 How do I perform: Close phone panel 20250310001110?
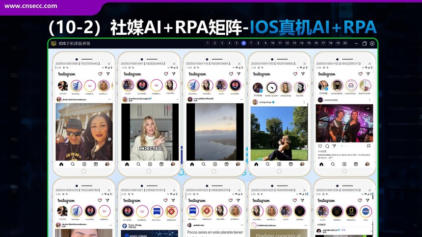coord(239,64)
